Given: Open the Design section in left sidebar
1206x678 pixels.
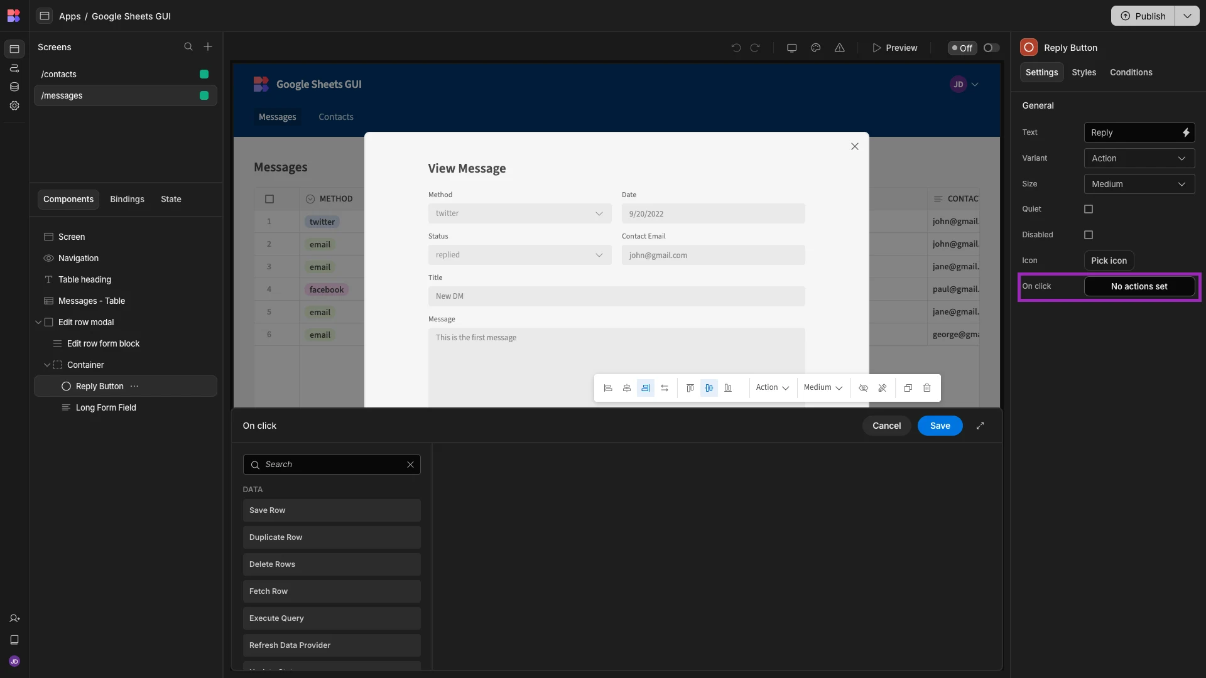Looking at the screenshot, I should click(x=14, y=49).
